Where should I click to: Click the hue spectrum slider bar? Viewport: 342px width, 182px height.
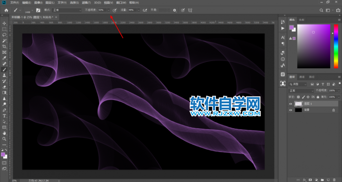tap(336, 46)
